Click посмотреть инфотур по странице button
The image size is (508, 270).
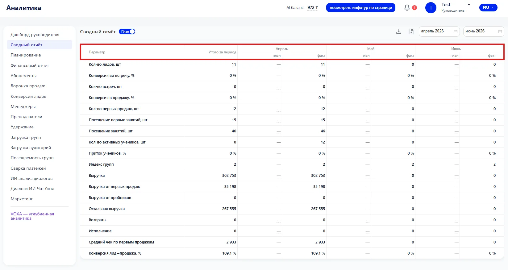[361, 8]
